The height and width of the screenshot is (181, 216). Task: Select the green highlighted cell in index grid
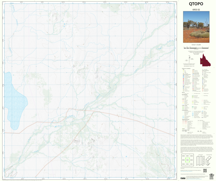188,160
